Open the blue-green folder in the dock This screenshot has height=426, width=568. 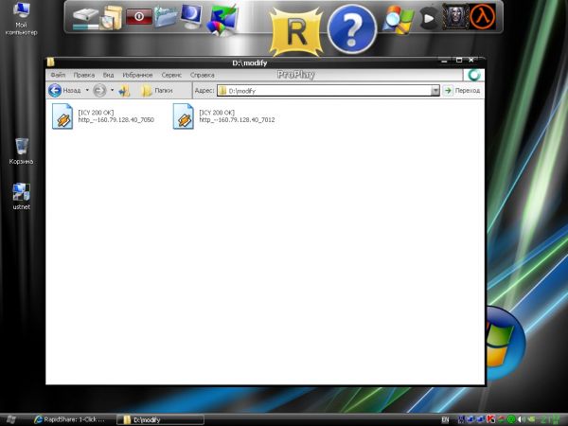tap(166, 16)
